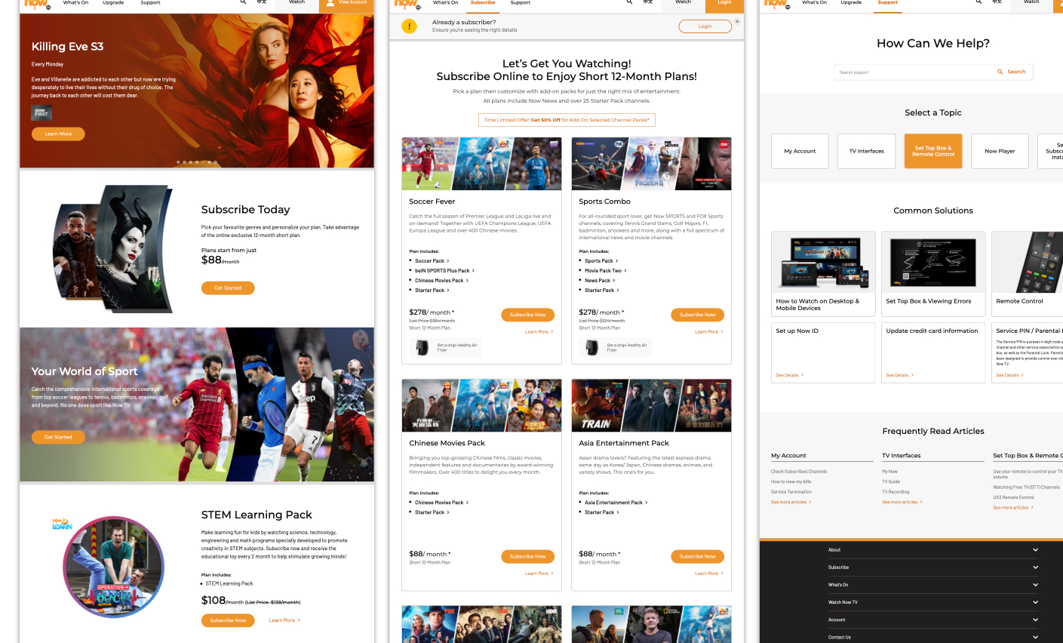Select the Set Top Box & Remote Control topic

pos(933,151)
